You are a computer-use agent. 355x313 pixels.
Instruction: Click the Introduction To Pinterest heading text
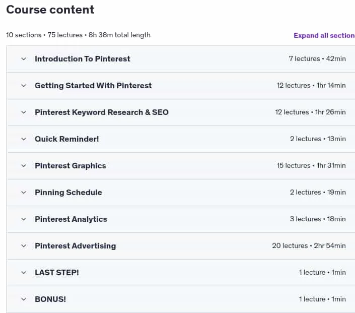click(83, 59)
